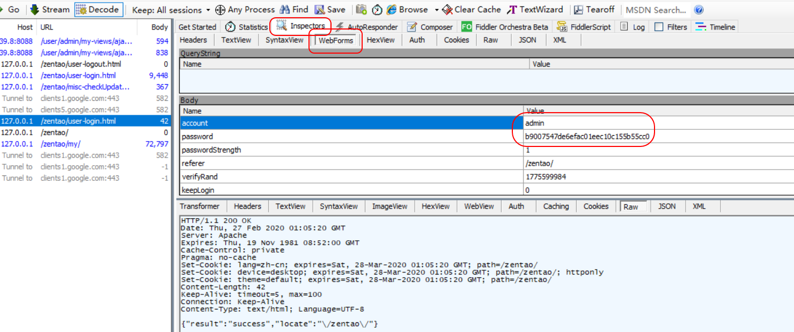Expand the Browse dropdown arrow

tap(437, 10)
